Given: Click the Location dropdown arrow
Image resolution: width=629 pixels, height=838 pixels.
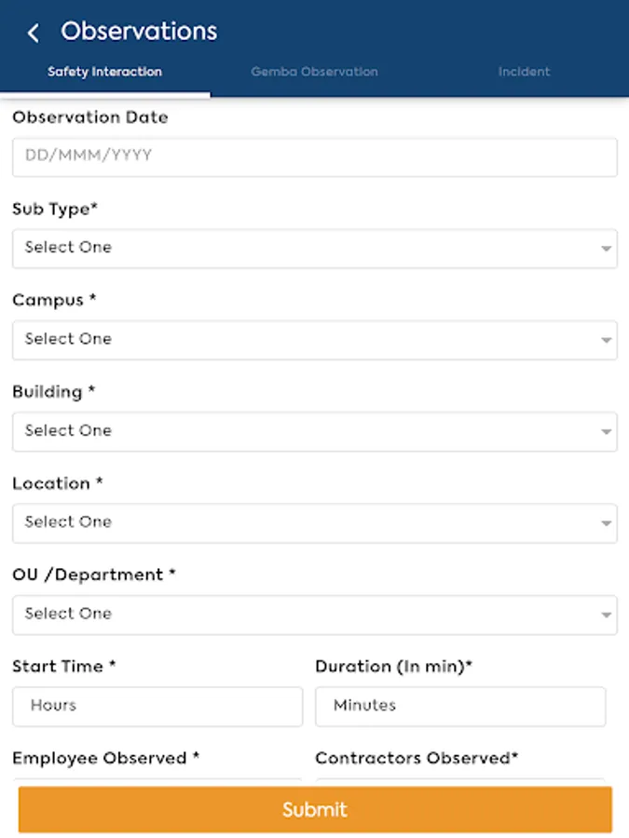Looking at the screenshot, I should point(606,523).
